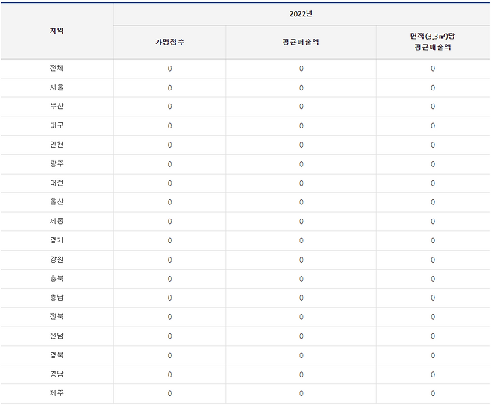Image resolution: width=491 pixels, height=405 pixels.
Task: Select 평균매출액 value in the 울산 row
Action: 301,202
